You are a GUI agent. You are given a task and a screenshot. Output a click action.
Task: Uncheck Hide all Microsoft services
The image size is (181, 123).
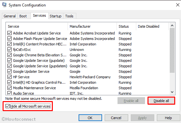pyautogui.click(x=7, y=106)
